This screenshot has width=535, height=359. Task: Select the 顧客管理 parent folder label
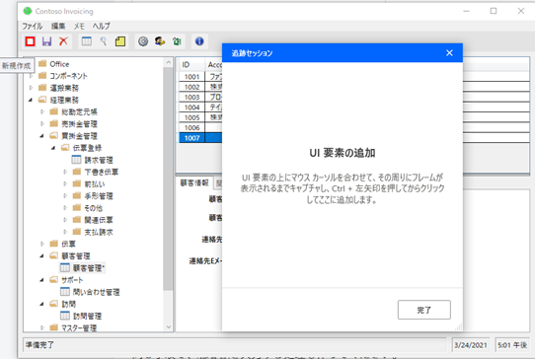coord(76,256)
